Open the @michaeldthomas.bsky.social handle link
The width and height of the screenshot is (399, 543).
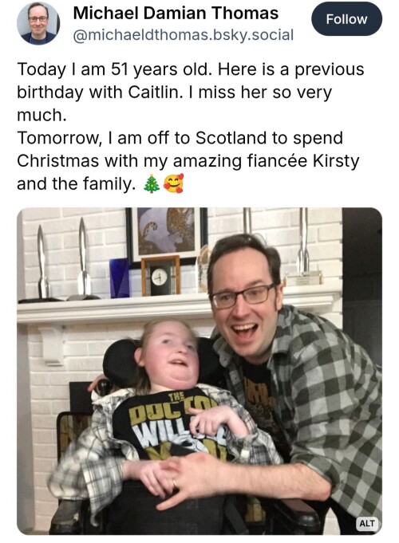point(184,35)
